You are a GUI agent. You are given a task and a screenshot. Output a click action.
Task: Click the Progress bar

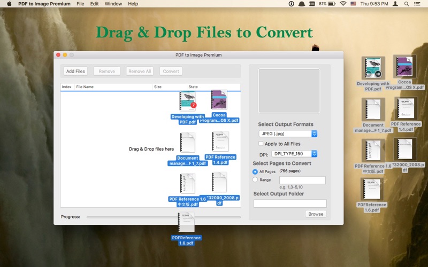(x=164, y=217)
